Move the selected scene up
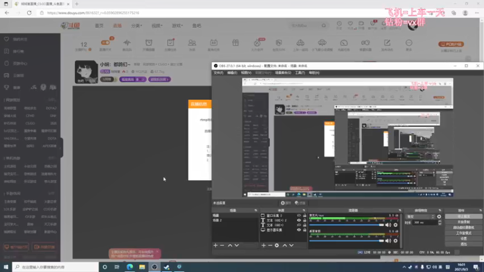Image resolution: width=484 pixels, height=272 pixels. pyautogui.click(x=230, y=245)
